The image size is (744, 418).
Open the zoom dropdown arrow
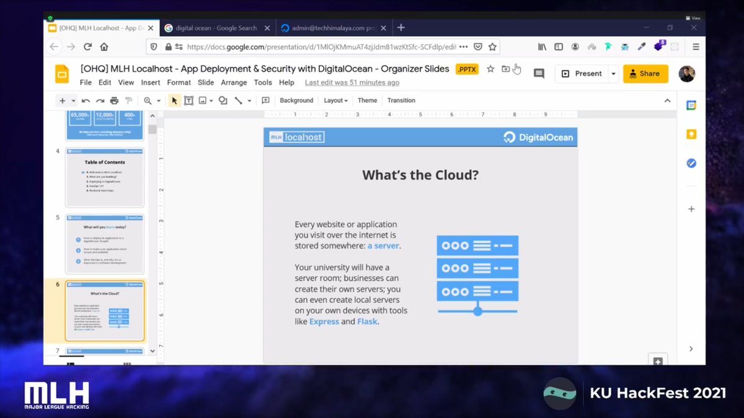point(159,100)
